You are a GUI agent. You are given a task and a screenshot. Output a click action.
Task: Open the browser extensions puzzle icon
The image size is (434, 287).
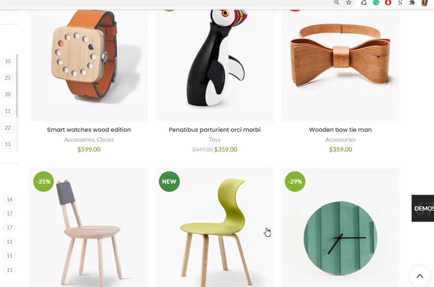[x=412, y=3]
